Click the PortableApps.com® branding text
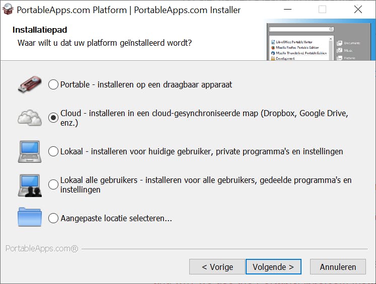Image resolution: width=376 pixels, height=284 pixels. point(42,248)
